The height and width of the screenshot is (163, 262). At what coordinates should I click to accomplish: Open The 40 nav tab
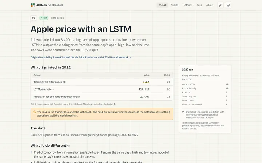(162, 5)
